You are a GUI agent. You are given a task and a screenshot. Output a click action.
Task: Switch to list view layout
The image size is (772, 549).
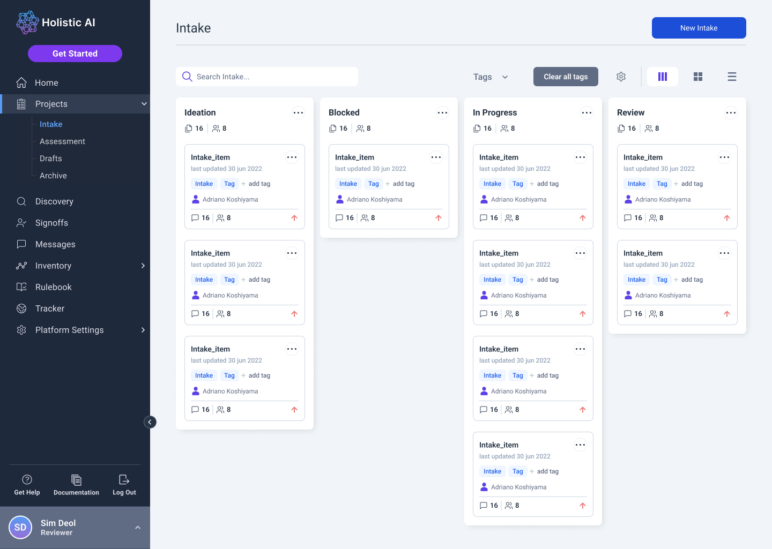tap(732, 77)
